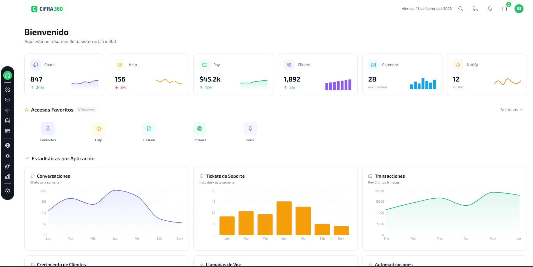Click the green home icon in sidebar
The image size is (533, 267).
[x=8, y=75]
